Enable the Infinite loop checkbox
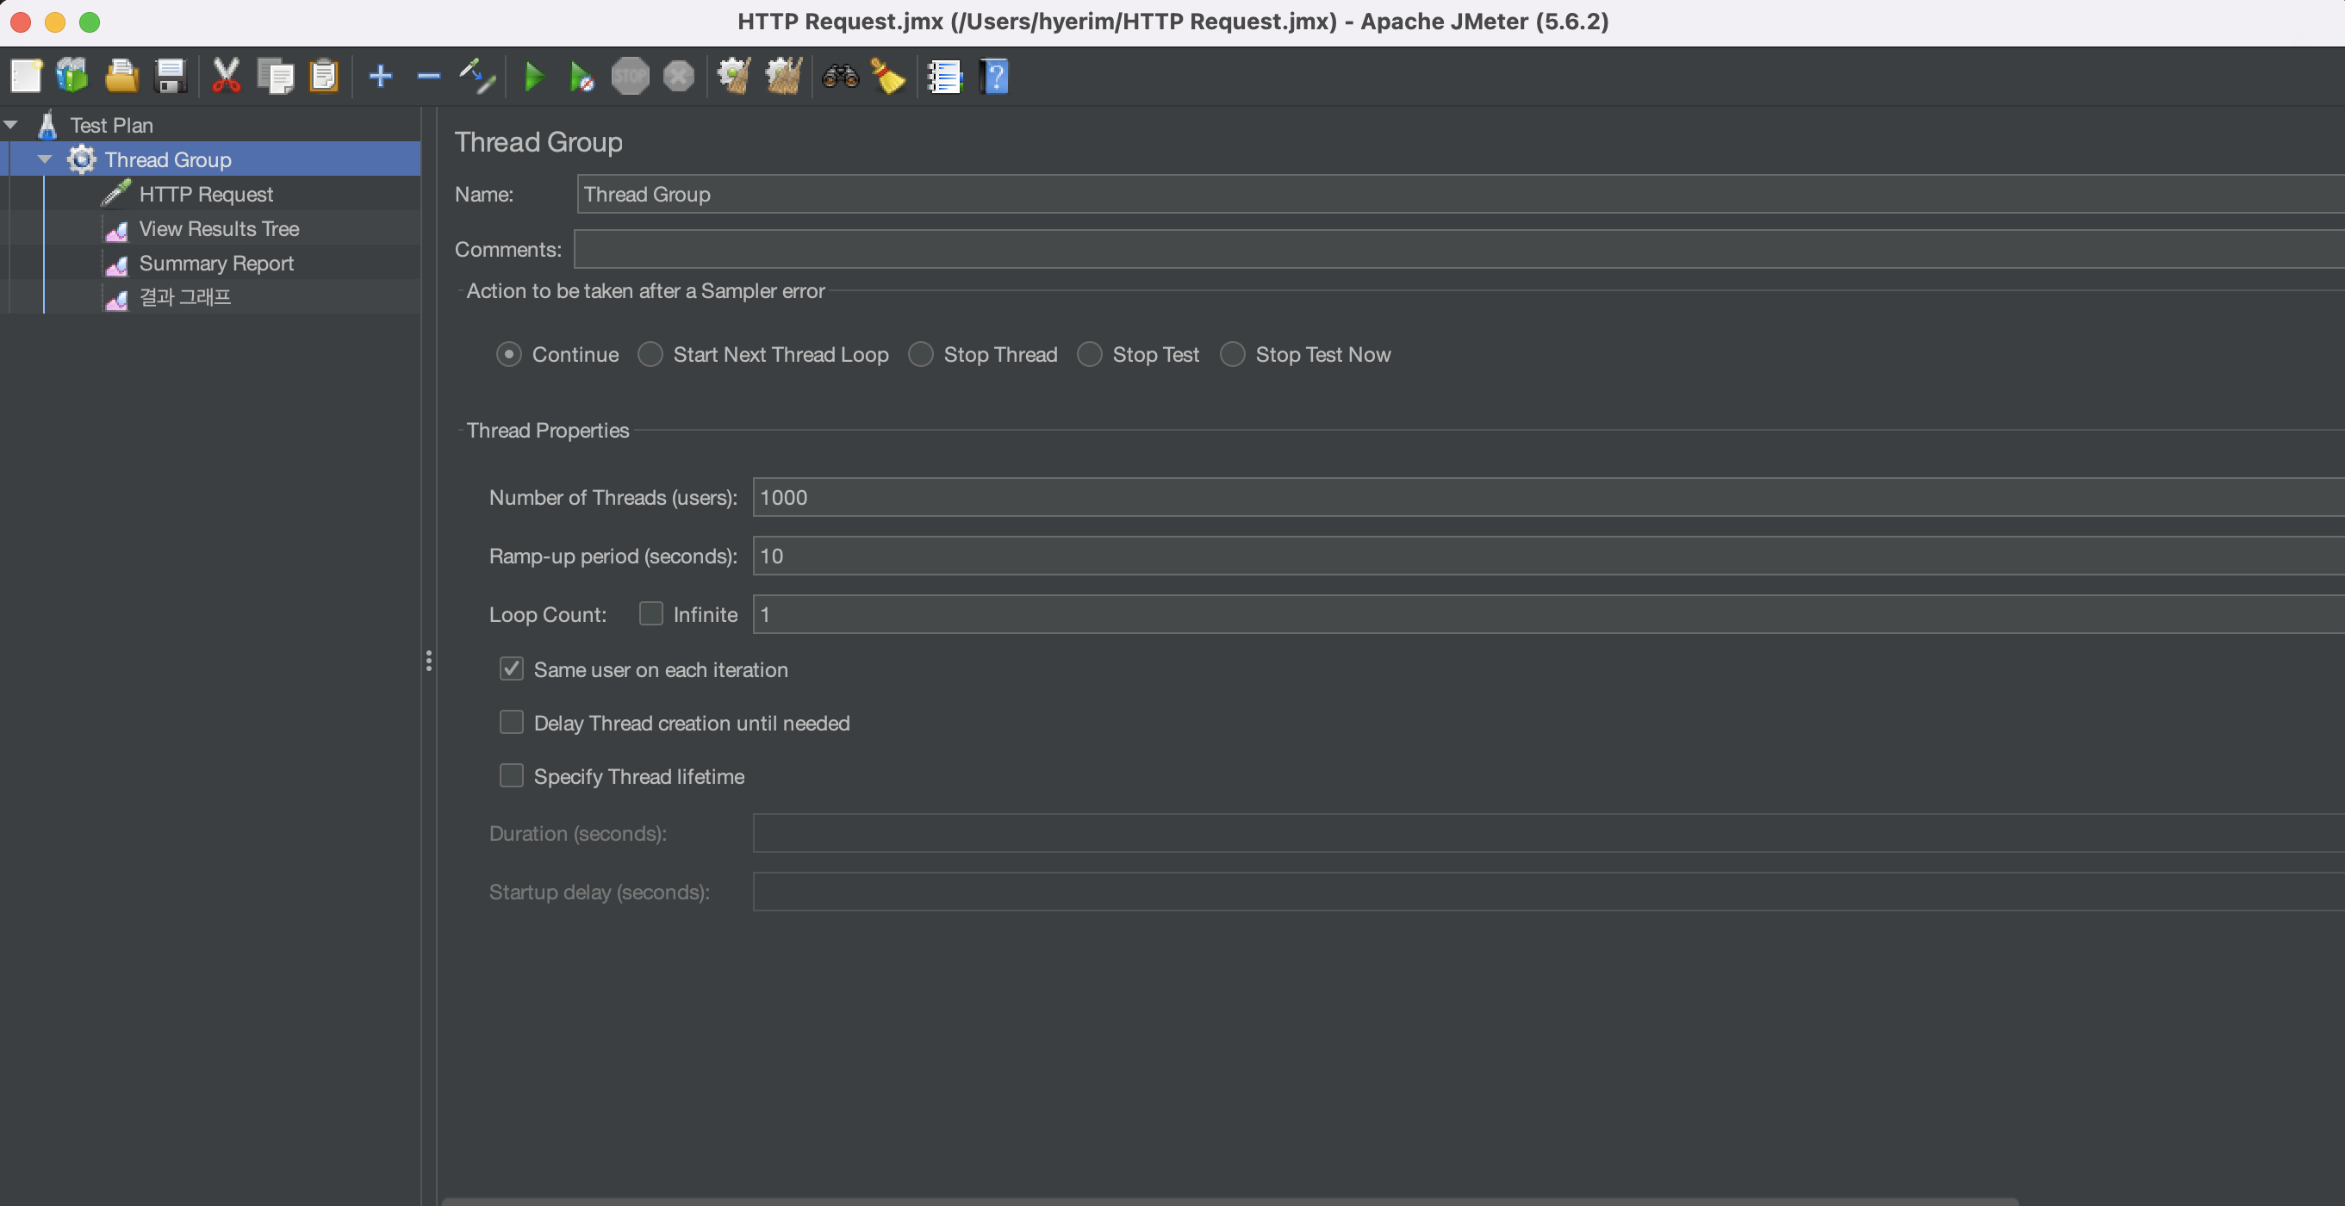The height and width of the screenshot is (1206, 2345). tap(651, 613)
